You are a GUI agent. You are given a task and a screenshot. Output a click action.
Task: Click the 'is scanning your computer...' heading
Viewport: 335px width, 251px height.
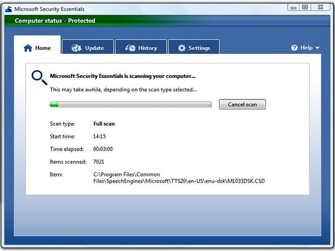click(x=123, y=76)
